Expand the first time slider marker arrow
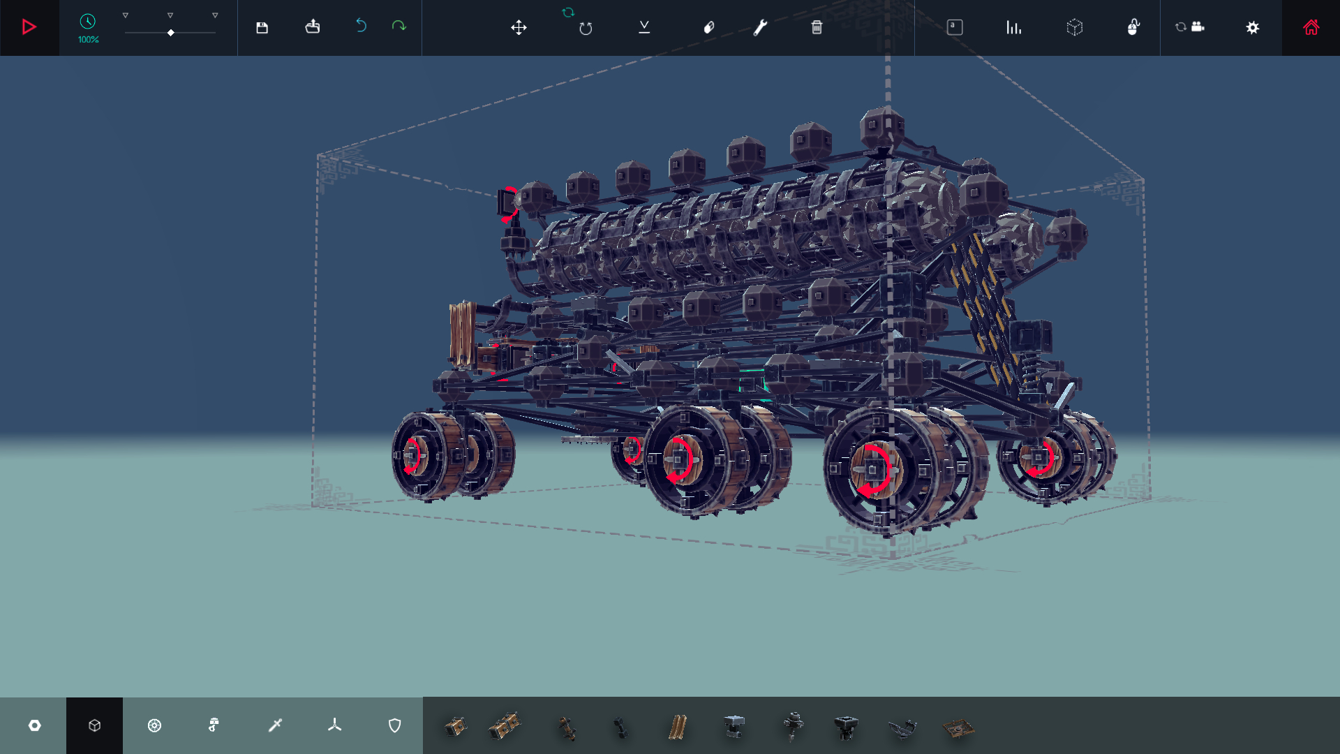 pos(126,15)
